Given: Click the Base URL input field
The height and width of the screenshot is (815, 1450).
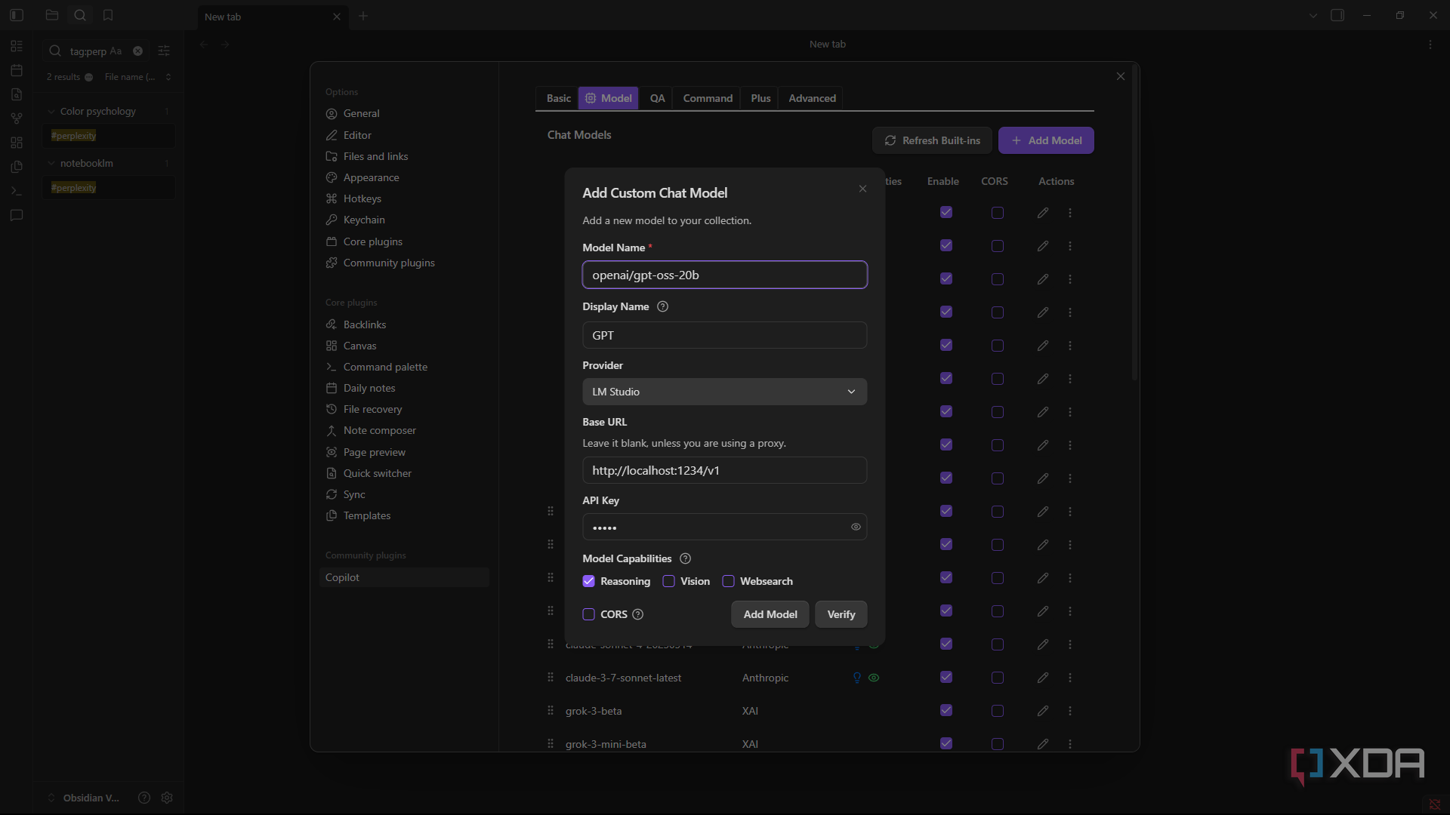Looking at the screenshot, I should 724,470.
